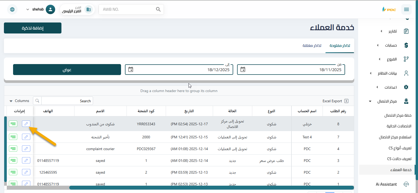
Task: Sort by the رقم الطلب column header
Action: 338,111
